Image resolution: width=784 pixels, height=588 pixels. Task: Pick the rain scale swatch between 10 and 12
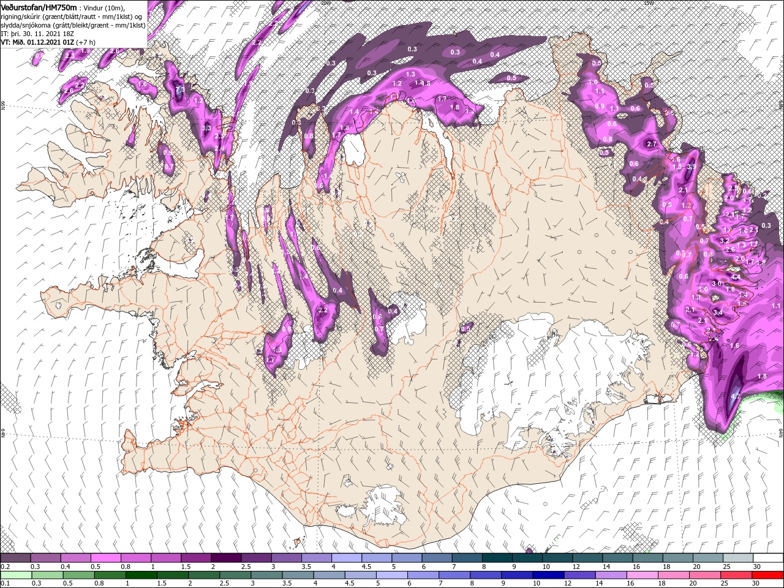click(x=548, y=575)
